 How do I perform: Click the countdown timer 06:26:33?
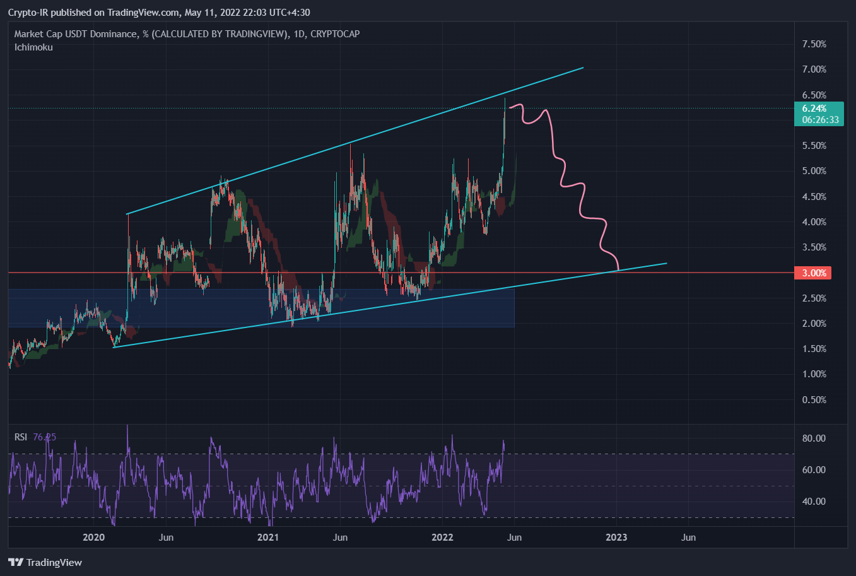tap(820, 120)
